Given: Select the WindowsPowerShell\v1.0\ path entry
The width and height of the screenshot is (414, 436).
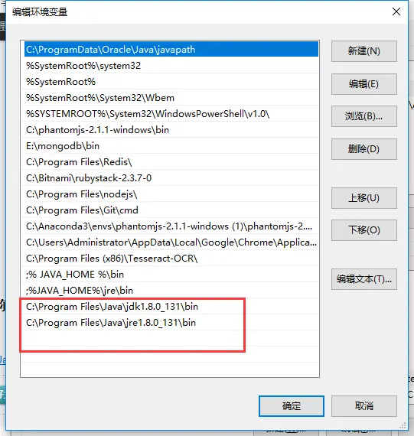Looking at the screenshot, I should [171, 114].
